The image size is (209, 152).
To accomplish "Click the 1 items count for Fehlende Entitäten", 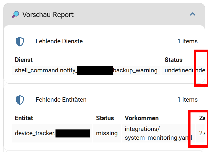I will point(187,99).
